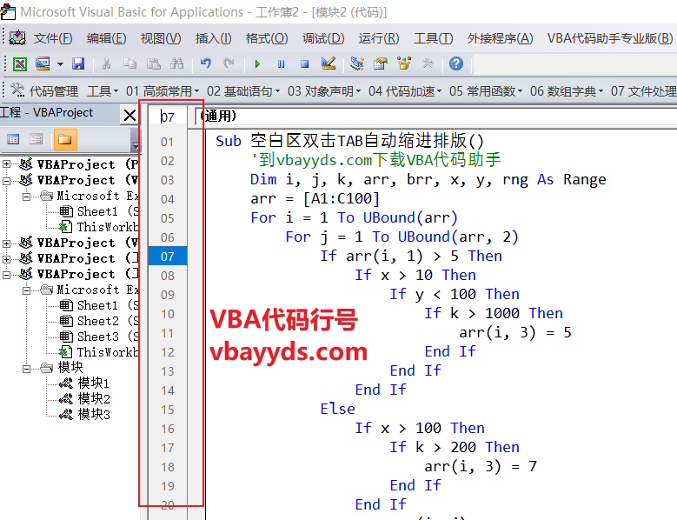Image resolution: width=677 pixels, height=520 pixels.
Task: Click the line number field showing 07
Action: click(x=168, y=117)
